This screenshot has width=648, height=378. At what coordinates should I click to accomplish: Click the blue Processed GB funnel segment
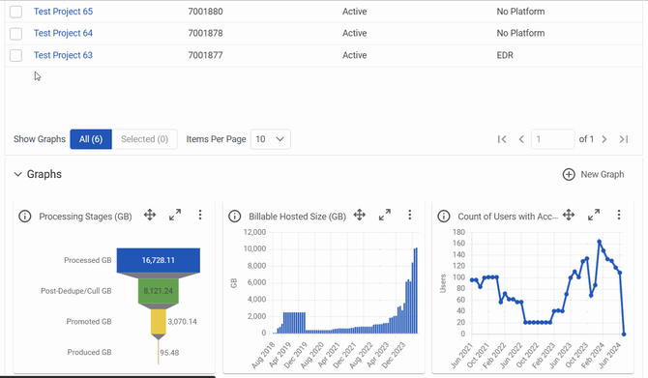159,260
